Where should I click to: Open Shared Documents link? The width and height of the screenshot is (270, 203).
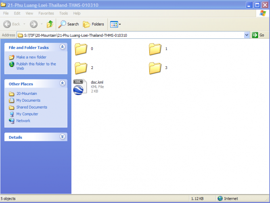tap(32, 107)
